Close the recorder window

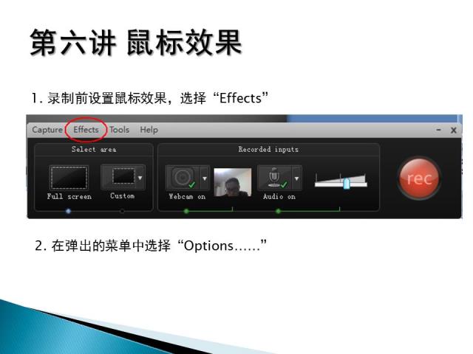(x=453, y=130)
